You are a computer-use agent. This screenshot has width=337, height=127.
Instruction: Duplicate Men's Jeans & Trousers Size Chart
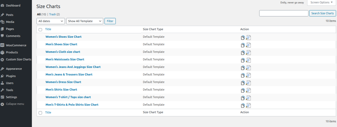coord(243,75)
